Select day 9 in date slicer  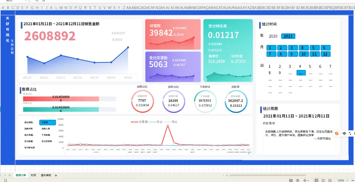[280, 73]
